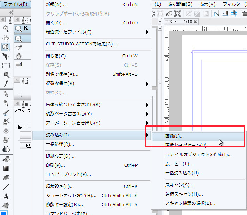The image size is (247, 215).
Task: Open the ファイル(F) menu
Action: (x=16, y=4)
